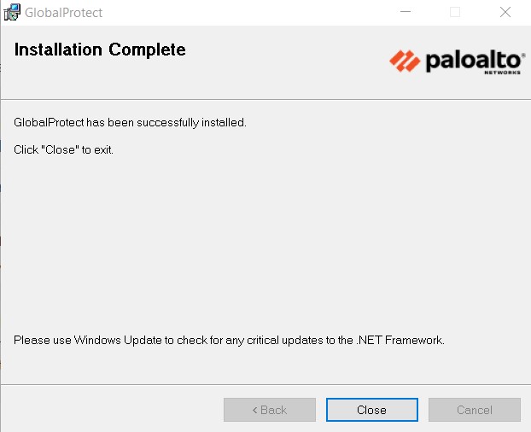Click the Installation Complete heading
The width and height of the screenshot is (531, 432).
click(x=100, y=50)
